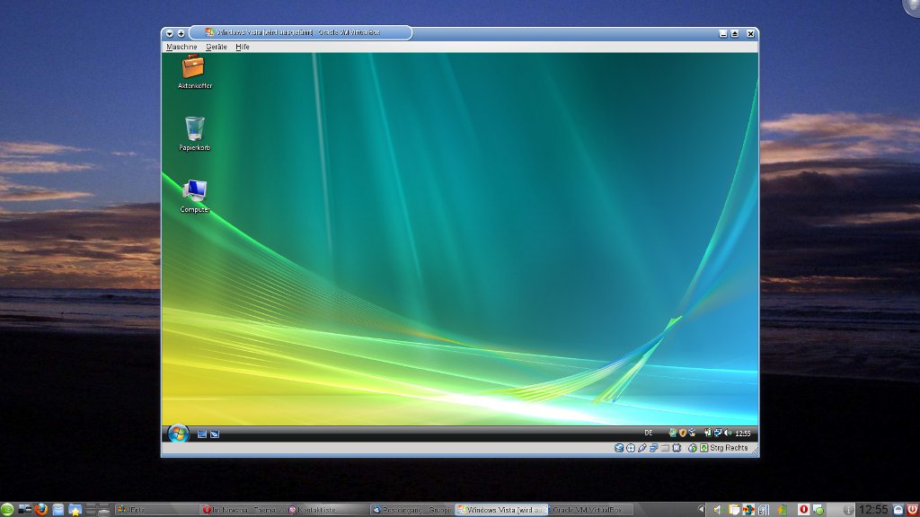Click the VirtualBox window title tab
Screen dimensions: 920x517
[300, 33]
